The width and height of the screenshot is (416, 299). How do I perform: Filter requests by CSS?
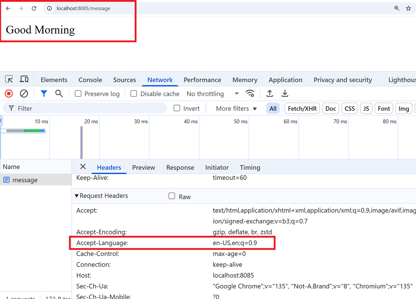point(350,108)
